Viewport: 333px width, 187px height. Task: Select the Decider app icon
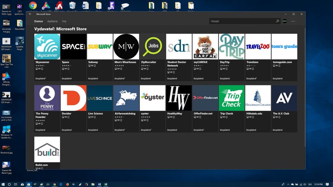tap(74, 98)
